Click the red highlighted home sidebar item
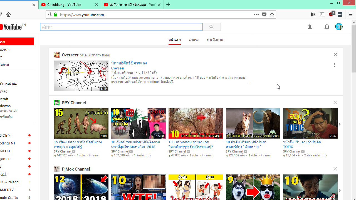This screenshot has height=200, width=356. (17, 41)
